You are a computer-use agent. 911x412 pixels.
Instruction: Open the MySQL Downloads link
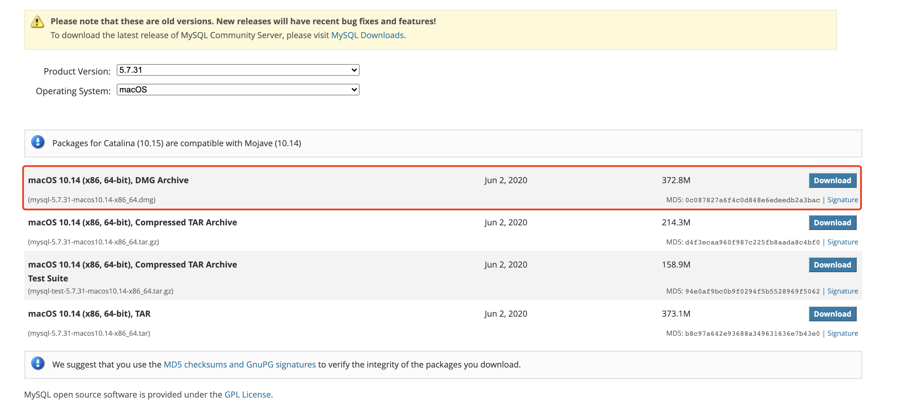[367, 35]
